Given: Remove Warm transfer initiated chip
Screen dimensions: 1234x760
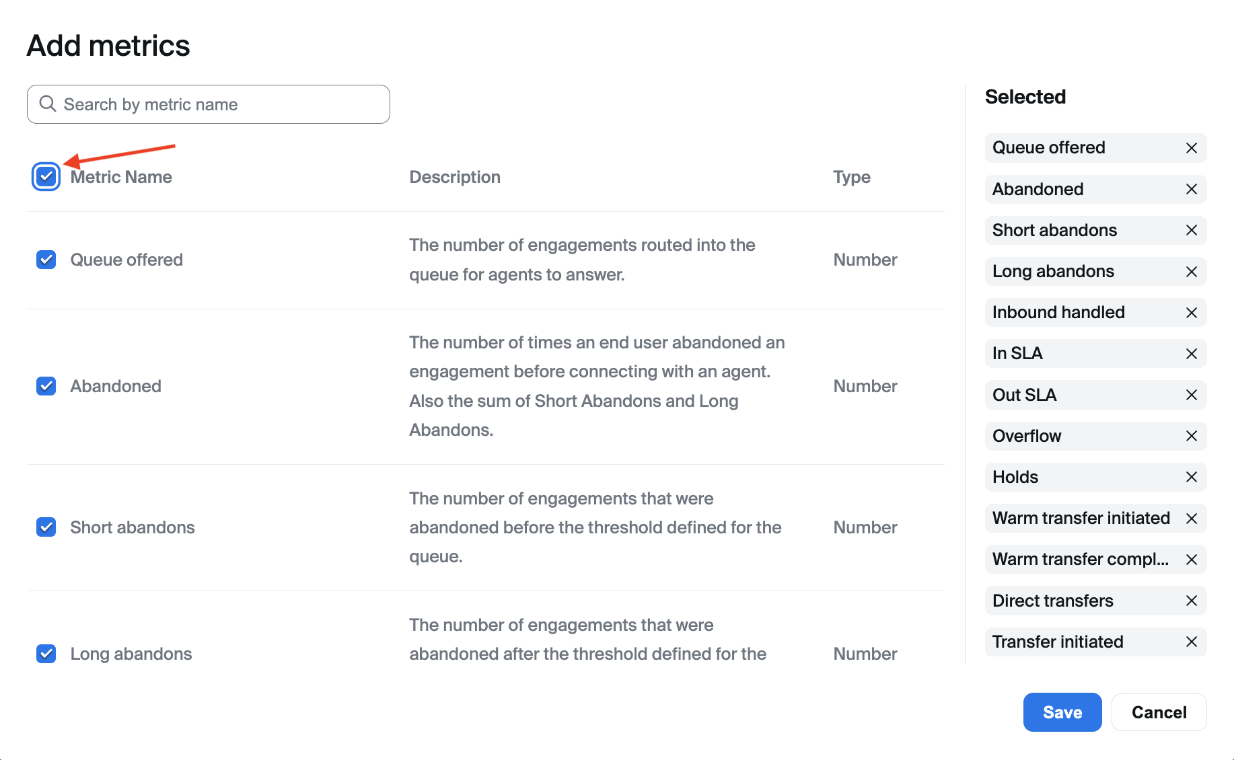Looking at the screenshot, I should point(1191,519).
